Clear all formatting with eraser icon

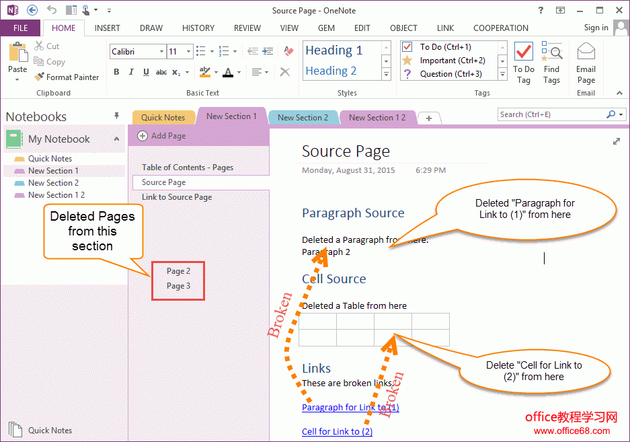click(289, 51)
